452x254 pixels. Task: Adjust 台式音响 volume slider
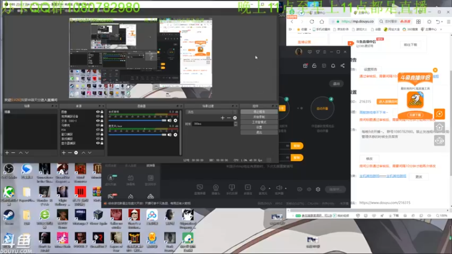(137, 120)
